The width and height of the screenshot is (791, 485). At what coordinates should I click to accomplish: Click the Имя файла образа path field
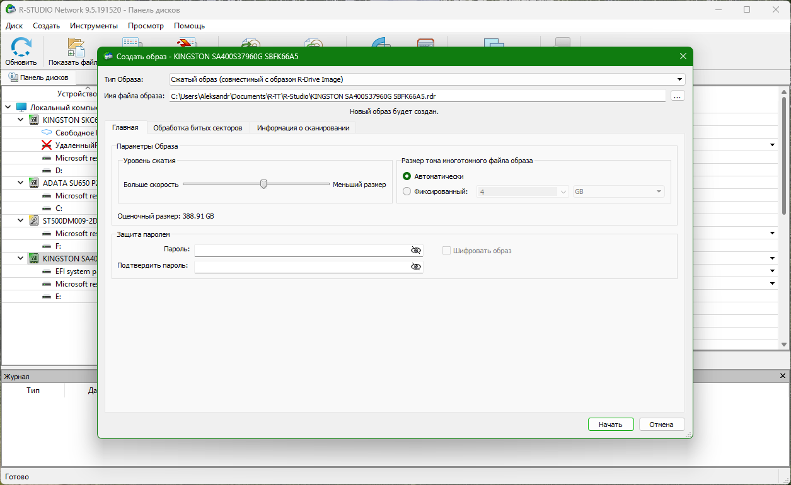[417, 96]
